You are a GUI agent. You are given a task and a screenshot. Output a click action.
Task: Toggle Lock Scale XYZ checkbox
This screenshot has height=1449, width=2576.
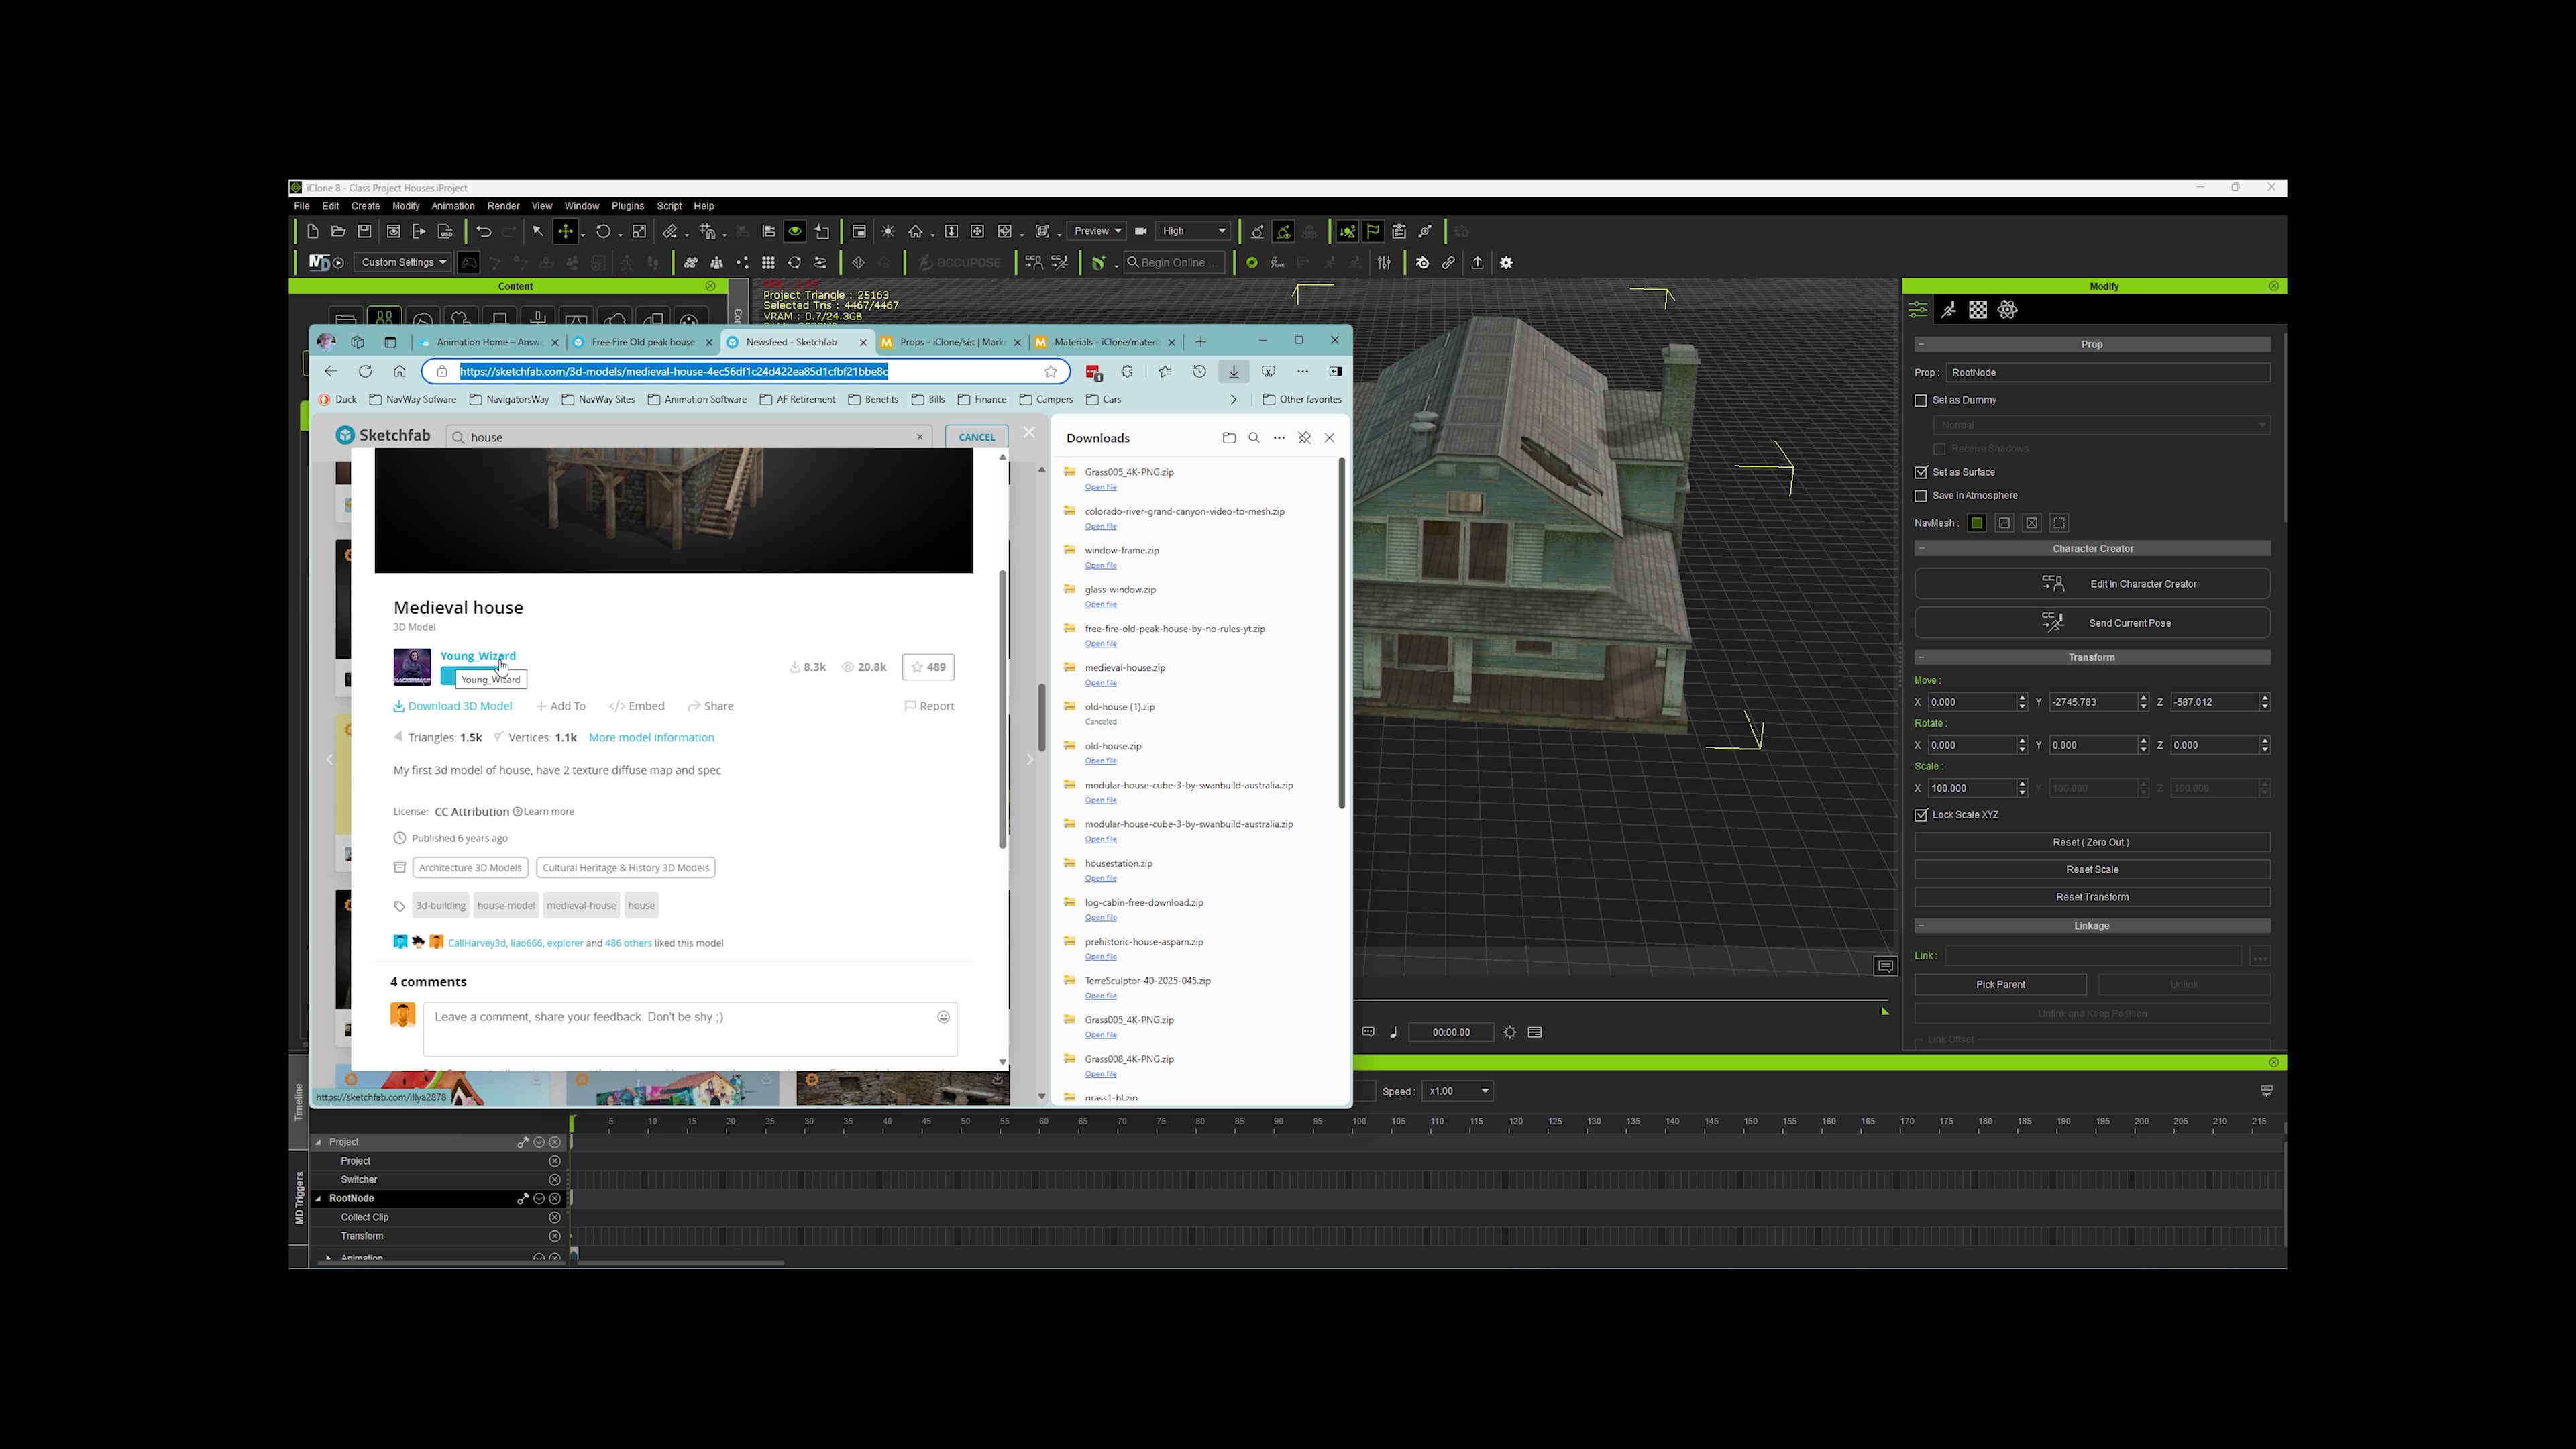coord(1921,815)
